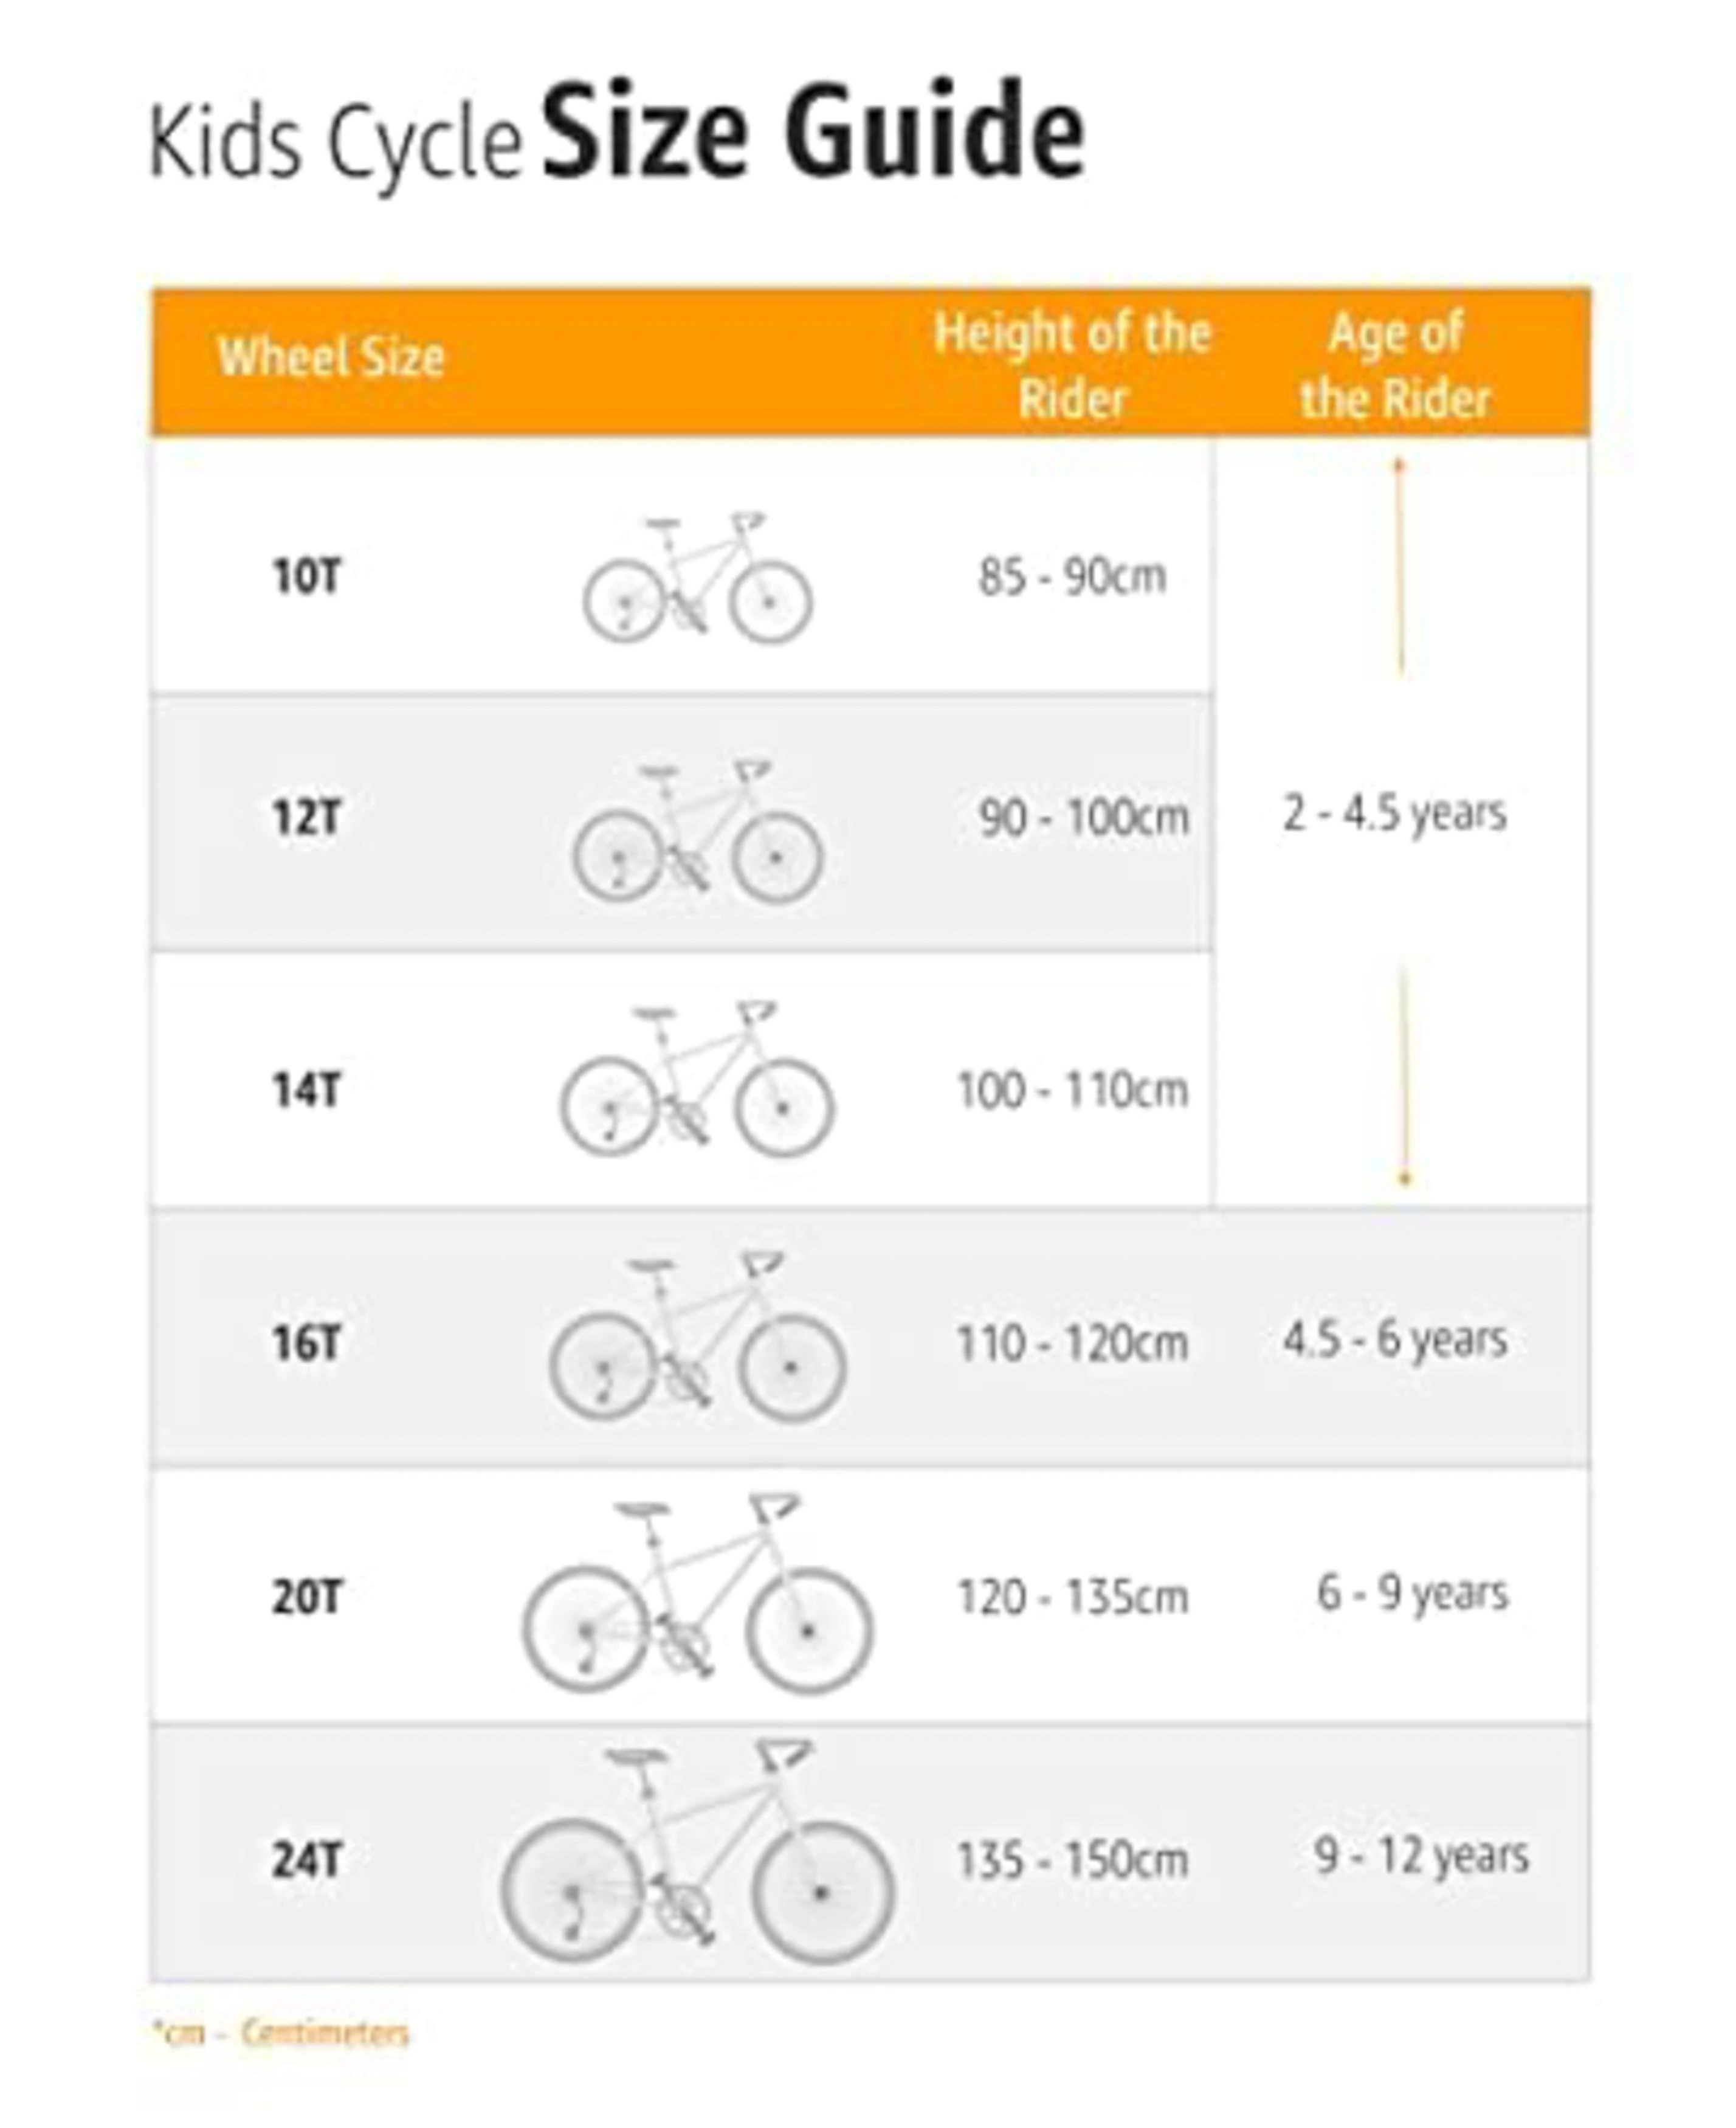The height and width of the screenshot is (2128, 1736).
Task: Select the 14T bicycle illustration
Action: pos(696,1080)
